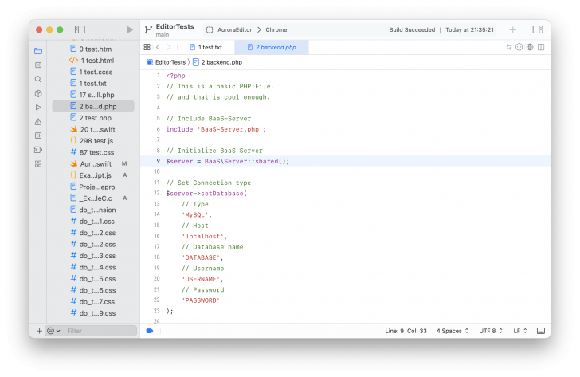Open the extensions grid navigator icon
The image size is (580, 377).
[38, 164]
